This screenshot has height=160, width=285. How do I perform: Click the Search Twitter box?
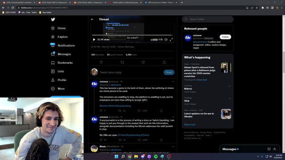pyautogui.click(x=208, y=19)
